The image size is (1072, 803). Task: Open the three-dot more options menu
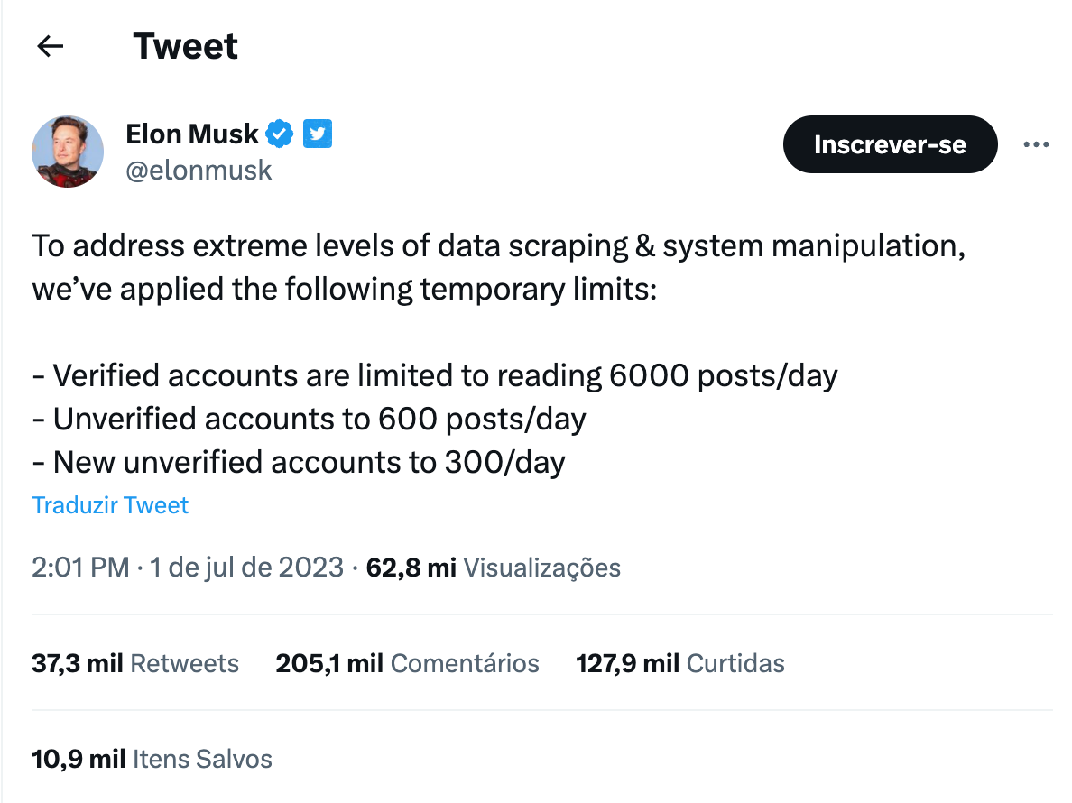[1036, 144]
